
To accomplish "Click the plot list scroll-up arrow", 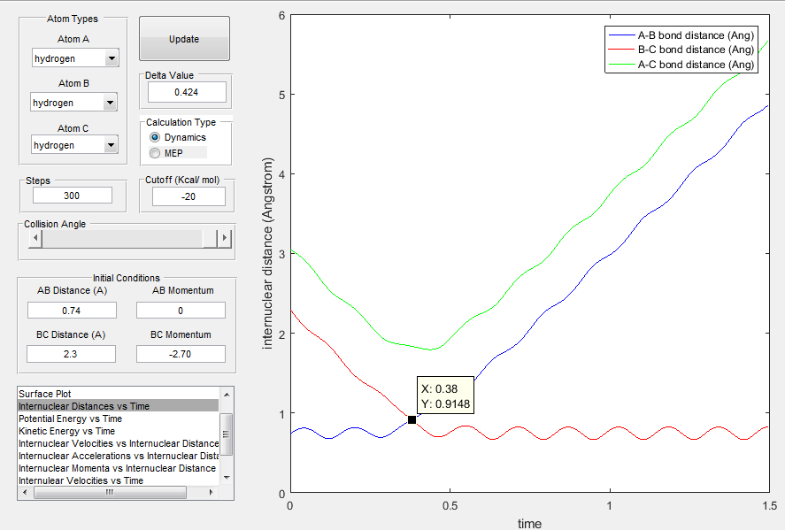I will (227, 395).
